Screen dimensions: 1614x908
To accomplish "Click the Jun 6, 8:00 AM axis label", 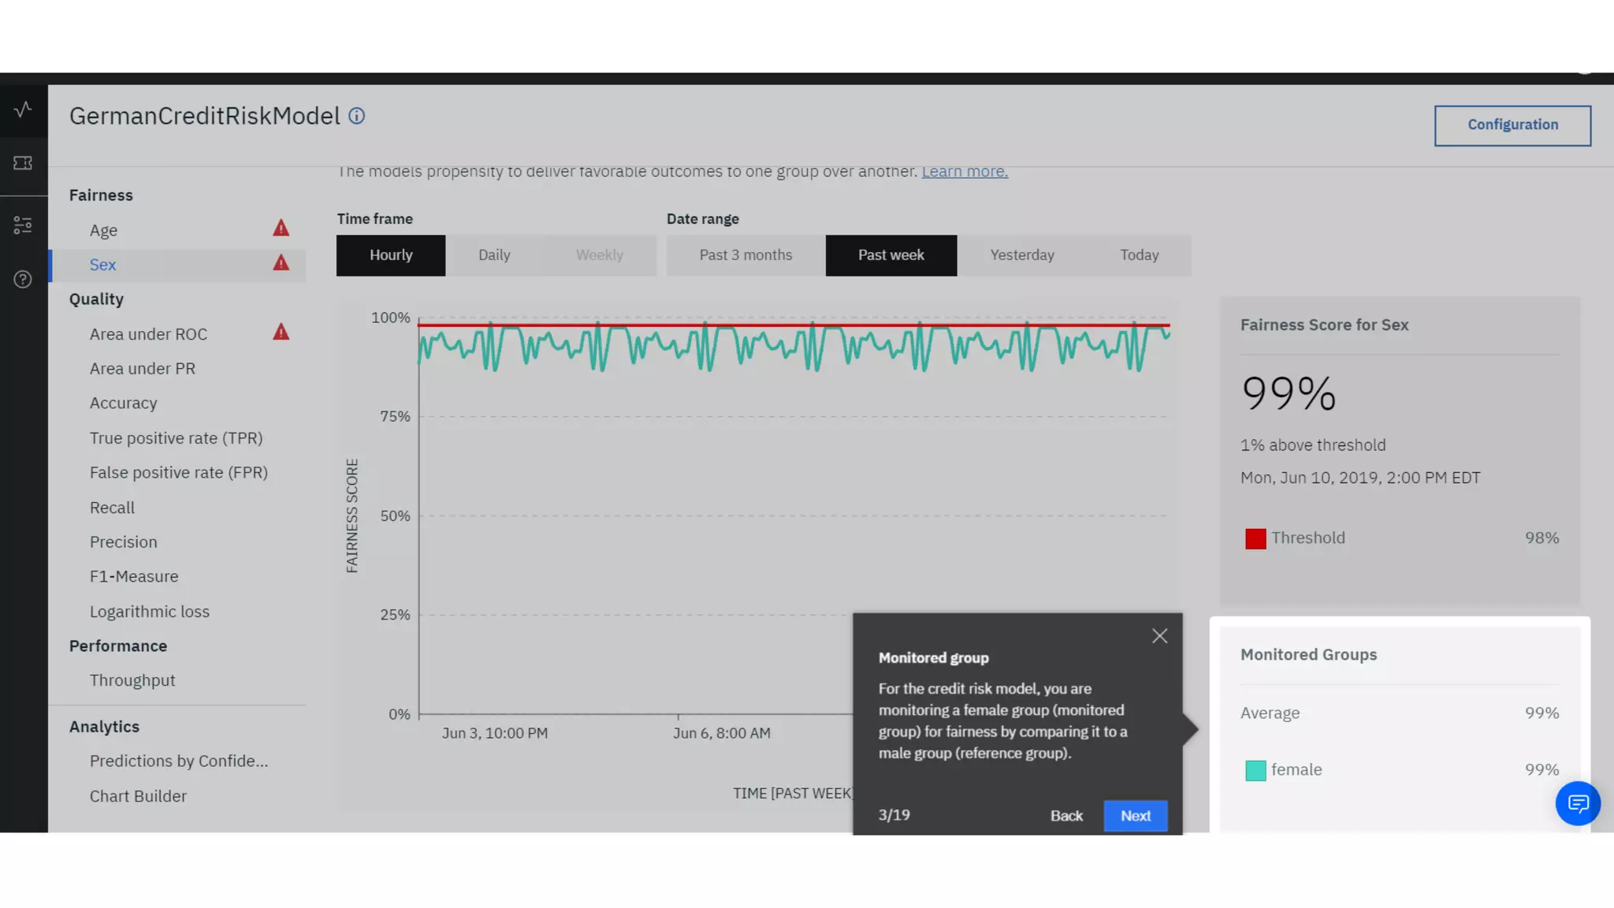I will point(722,733).
